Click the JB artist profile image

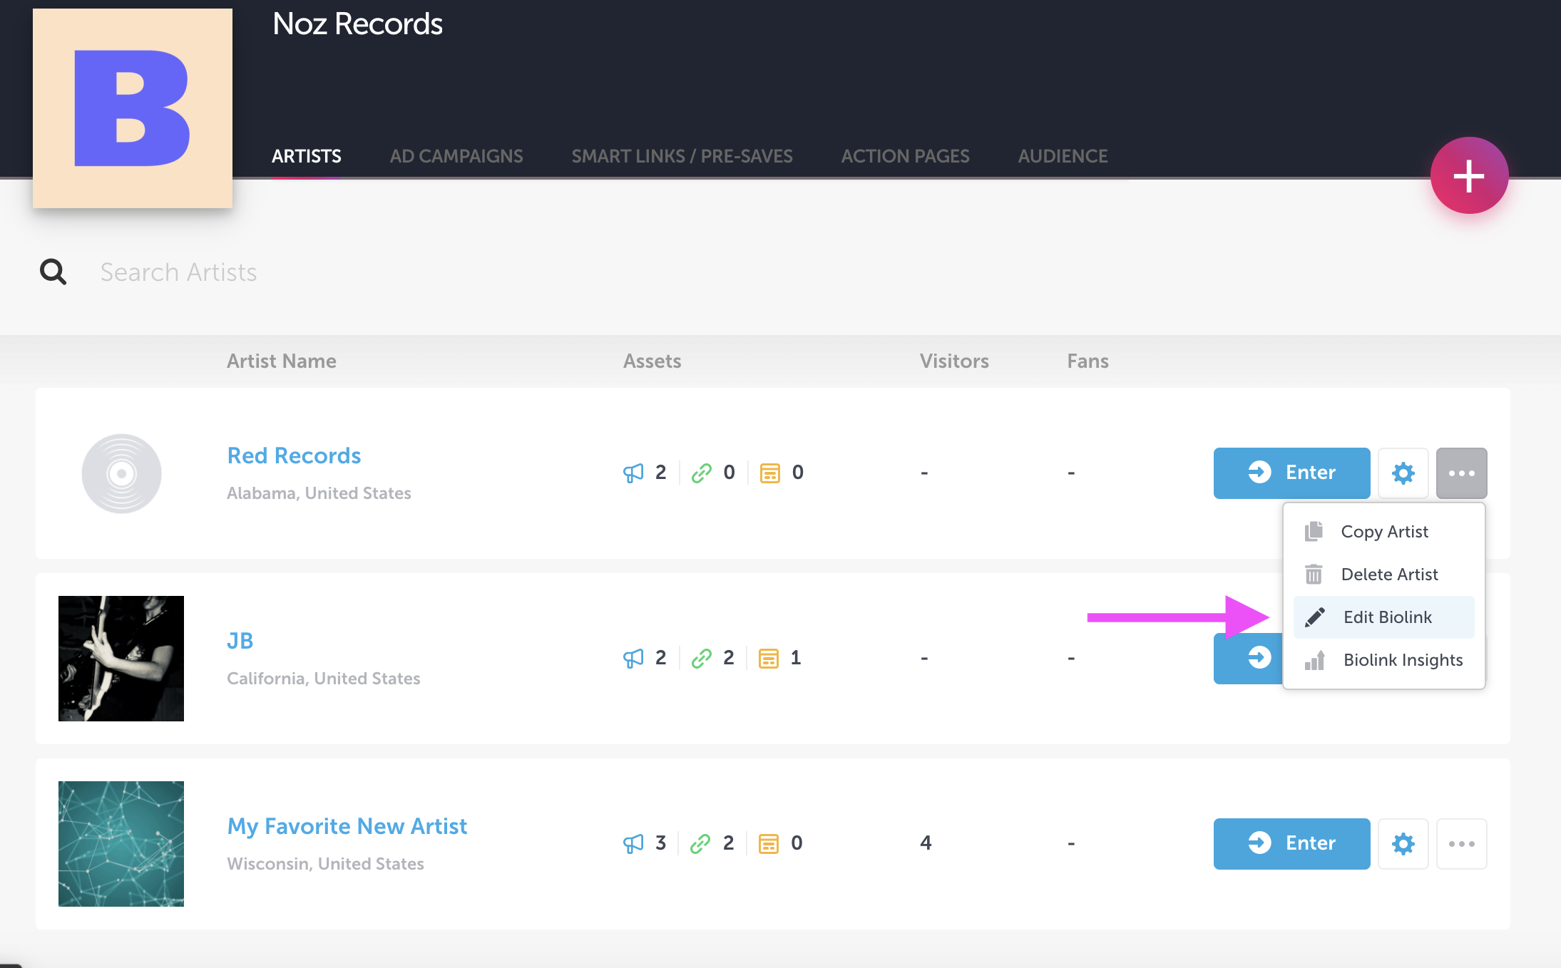(x=122, y=658)
